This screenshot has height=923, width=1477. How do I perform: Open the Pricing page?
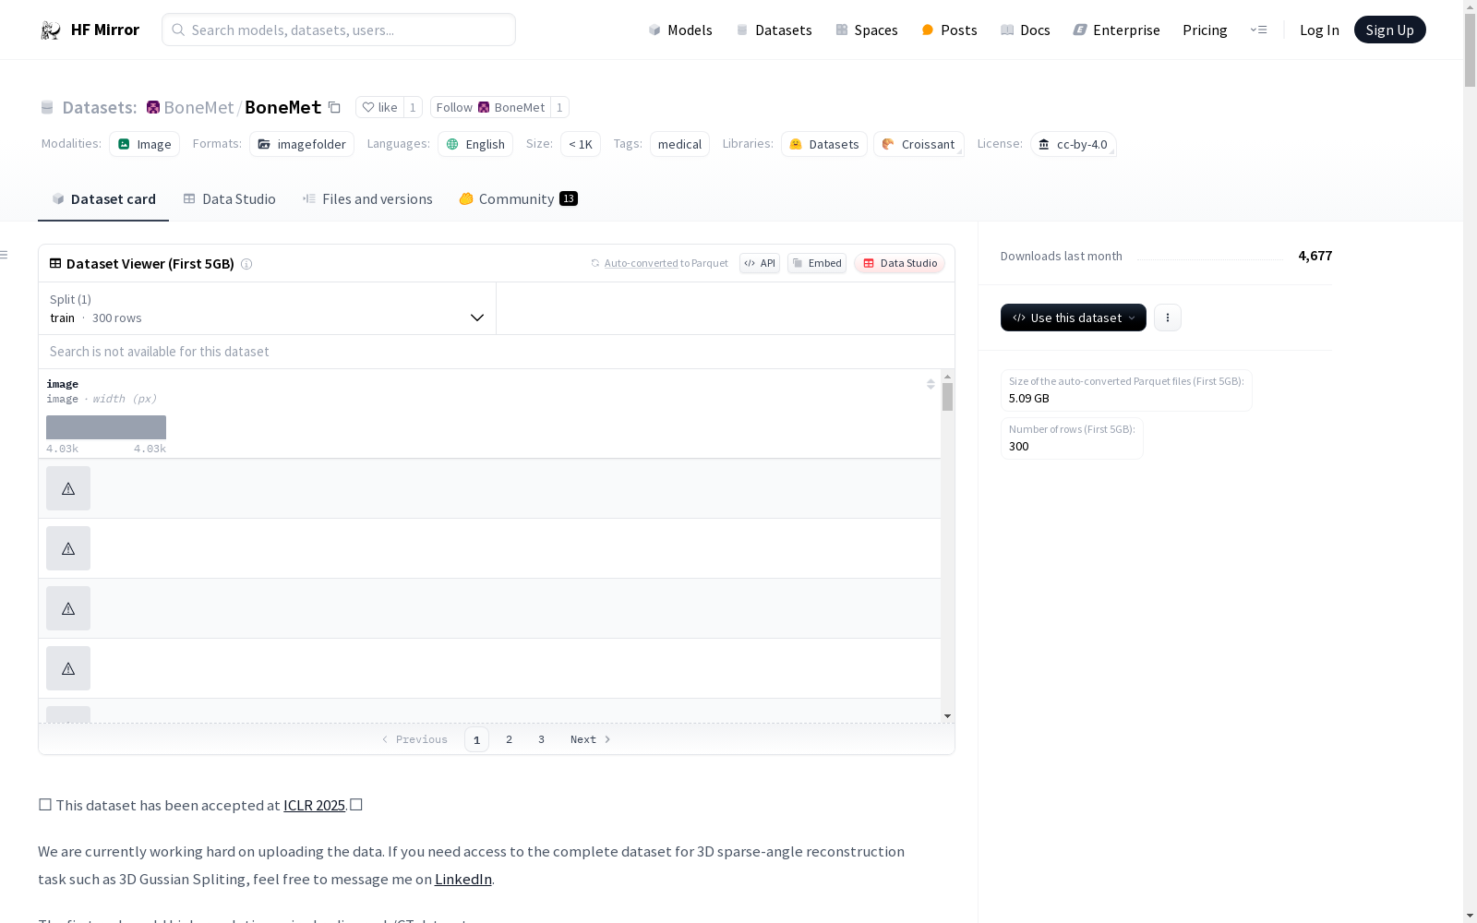coord(1205,30)
